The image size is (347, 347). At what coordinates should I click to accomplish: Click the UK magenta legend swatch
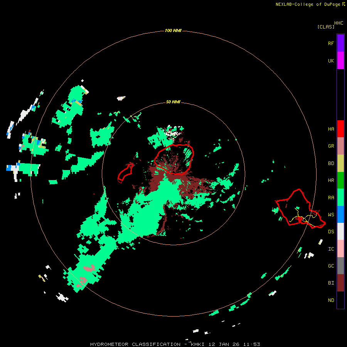point(340,61)
